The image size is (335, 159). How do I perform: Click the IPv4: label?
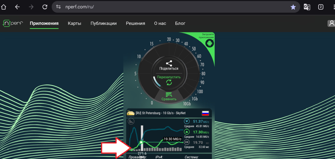click(x=159, y=157)
